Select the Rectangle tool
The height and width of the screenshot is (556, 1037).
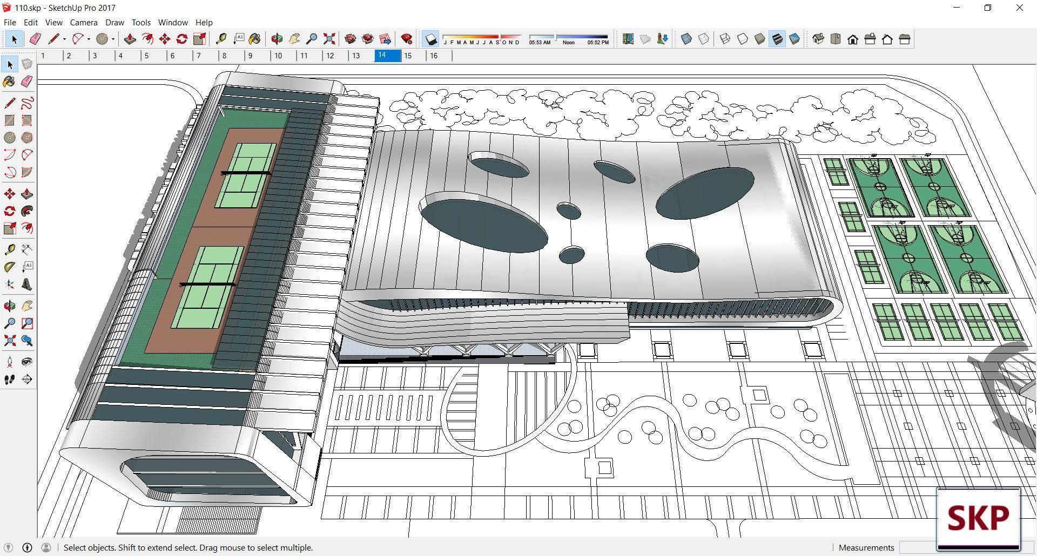[10, 120]
